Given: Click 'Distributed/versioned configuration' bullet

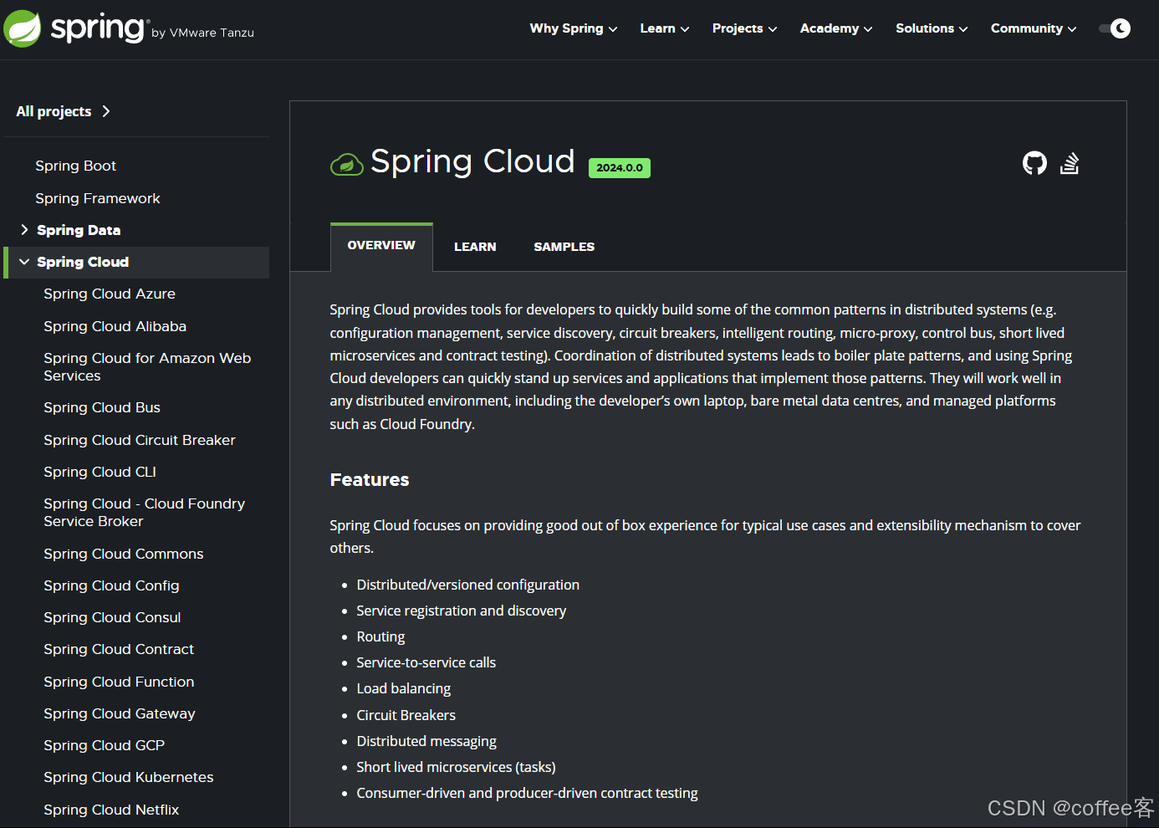Looking at the screenshot, I should click(467, 585).
